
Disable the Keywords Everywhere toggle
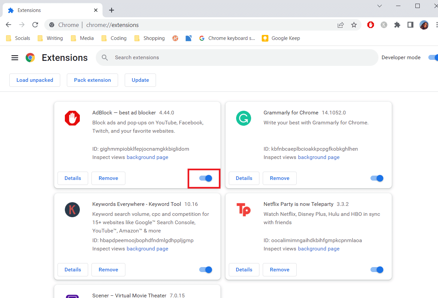click(206, 270)
